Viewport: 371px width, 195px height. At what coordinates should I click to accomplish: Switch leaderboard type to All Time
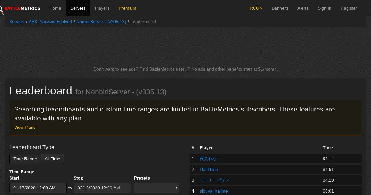pyautogui.click(x=53, y=159)
